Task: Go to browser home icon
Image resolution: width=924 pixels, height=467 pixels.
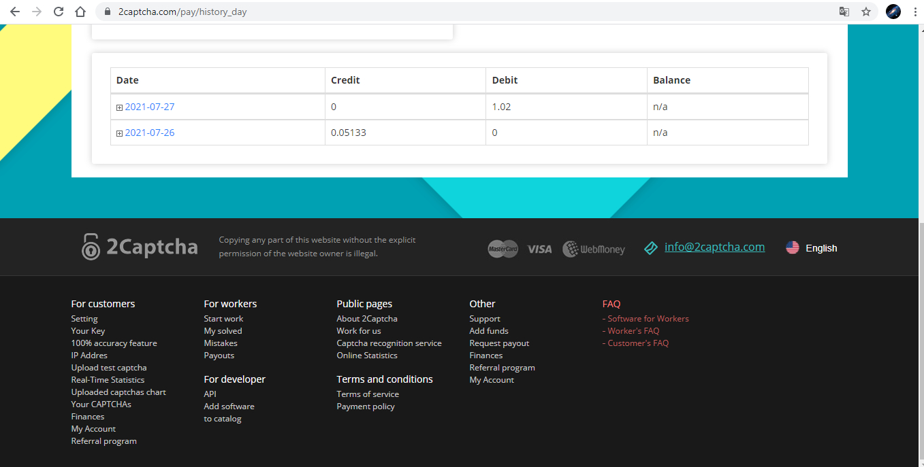Action: pos(80,12)
